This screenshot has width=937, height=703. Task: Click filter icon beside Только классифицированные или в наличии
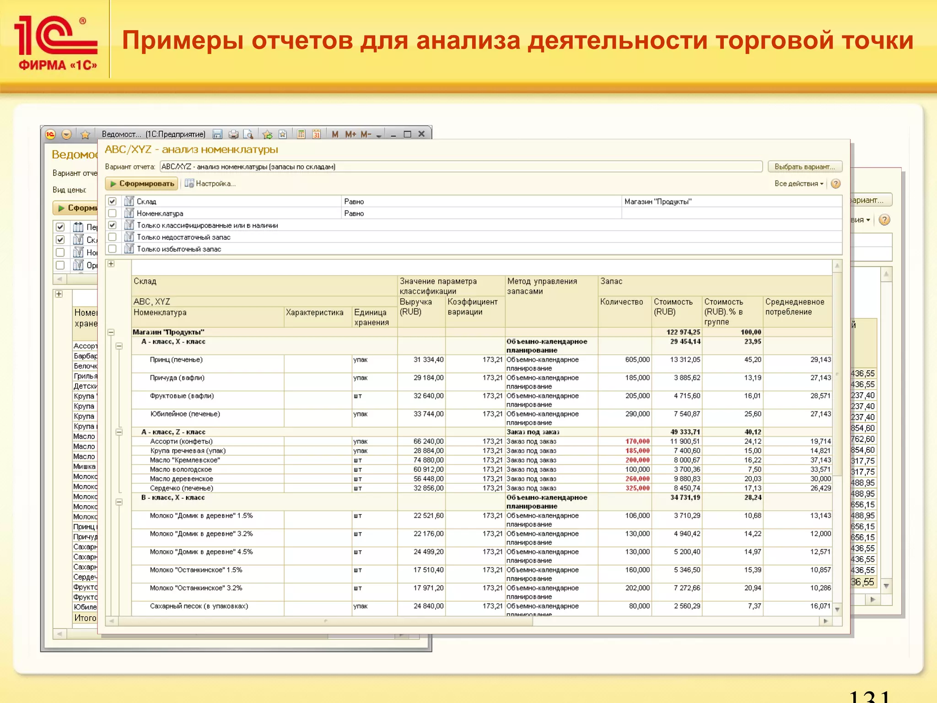point(129,225)
